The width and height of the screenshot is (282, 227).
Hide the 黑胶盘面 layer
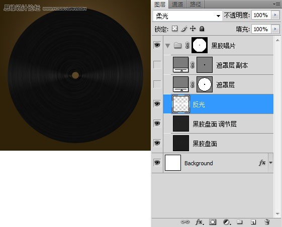click(157, 143)
